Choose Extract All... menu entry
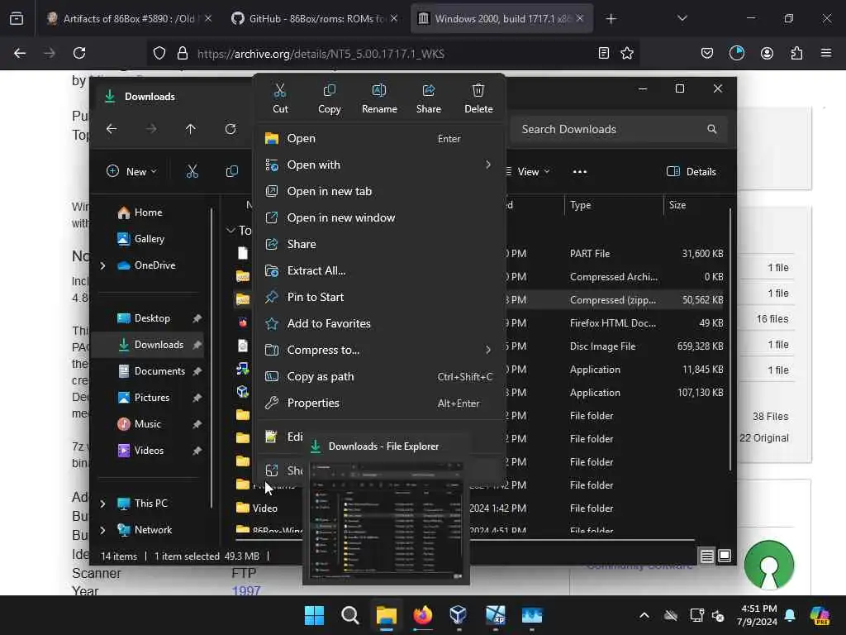This screenshot has width=846, height=635. (380, 270)
